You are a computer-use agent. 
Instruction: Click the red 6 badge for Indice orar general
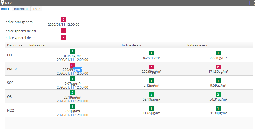click(64, 19)
